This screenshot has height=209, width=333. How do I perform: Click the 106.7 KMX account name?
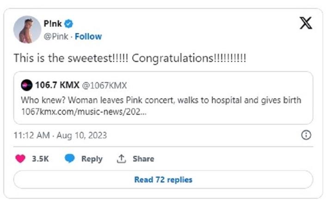click(57, 85)
